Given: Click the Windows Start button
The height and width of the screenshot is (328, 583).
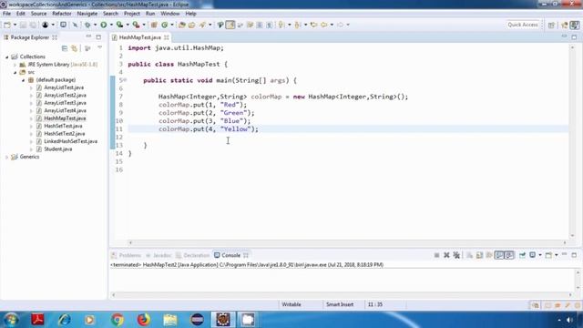Looking at the screenshot, I should pyautogui.click(x=11, y=320).
